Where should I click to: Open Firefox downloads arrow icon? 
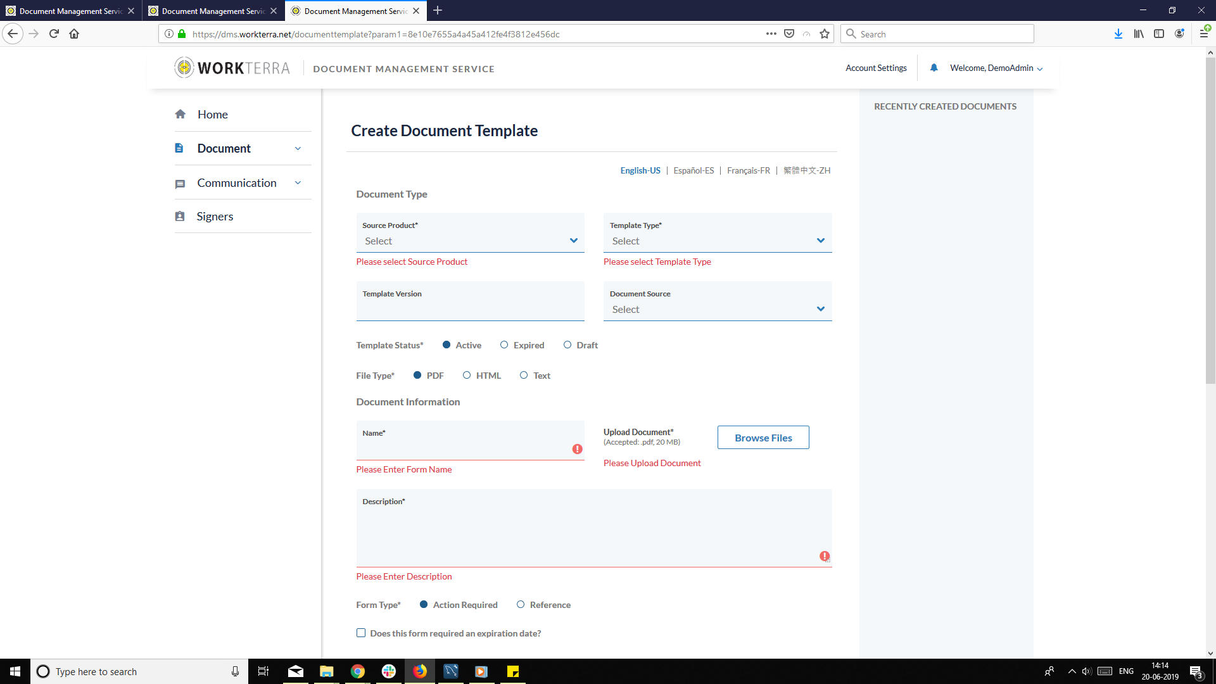[x=1118, y=34]
